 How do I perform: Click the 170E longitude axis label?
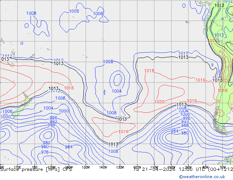(18, 167)
